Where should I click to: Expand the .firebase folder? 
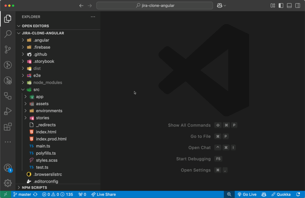tap(58, 47)
